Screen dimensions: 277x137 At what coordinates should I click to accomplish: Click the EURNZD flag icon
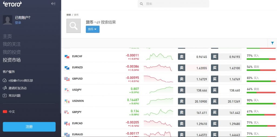[x=67, y=68]
